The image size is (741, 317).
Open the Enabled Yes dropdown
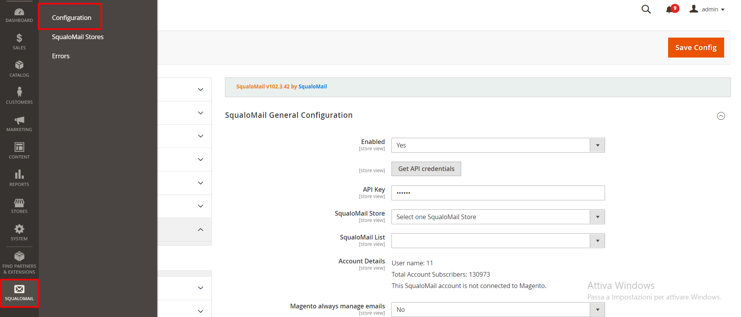click(x=498, y=145)
